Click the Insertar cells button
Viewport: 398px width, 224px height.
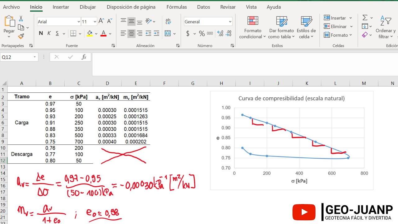click(x=338, y=18)
